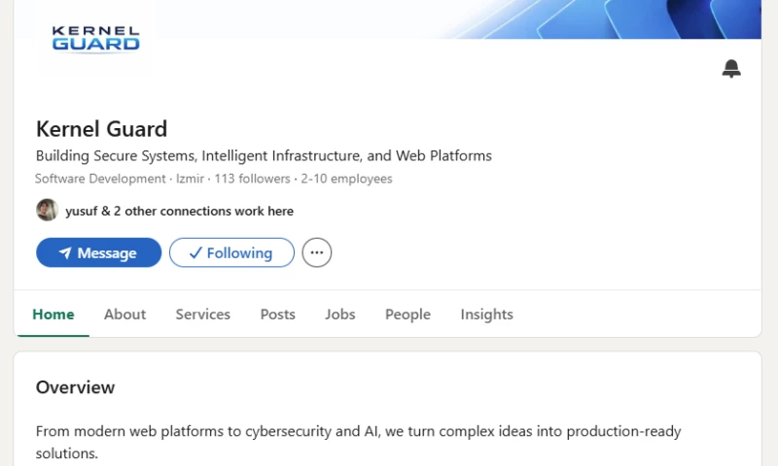Click the 2-10 employees link
This screenshot has width=778, height=466.
click(x=346, y=179)
